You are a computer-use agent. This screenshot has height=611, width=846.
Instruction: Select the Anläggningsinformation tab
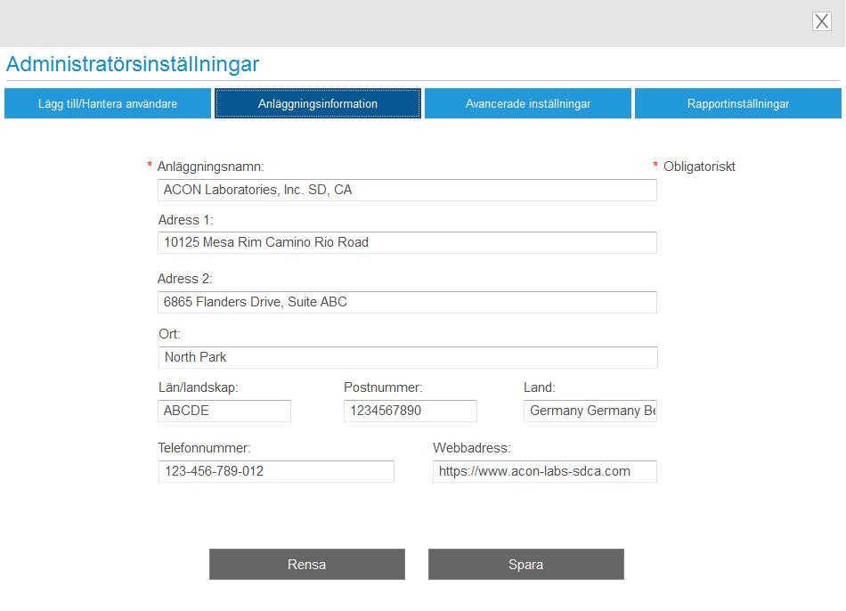click(x=318, y=103)
